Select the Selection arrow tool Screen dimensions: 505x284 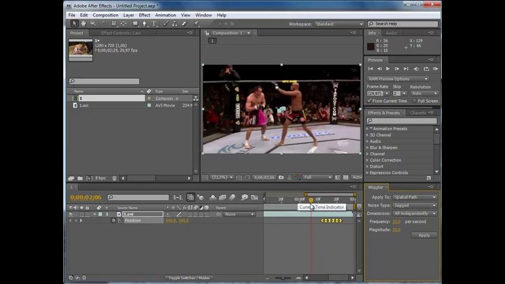click(x=74, y=24)
